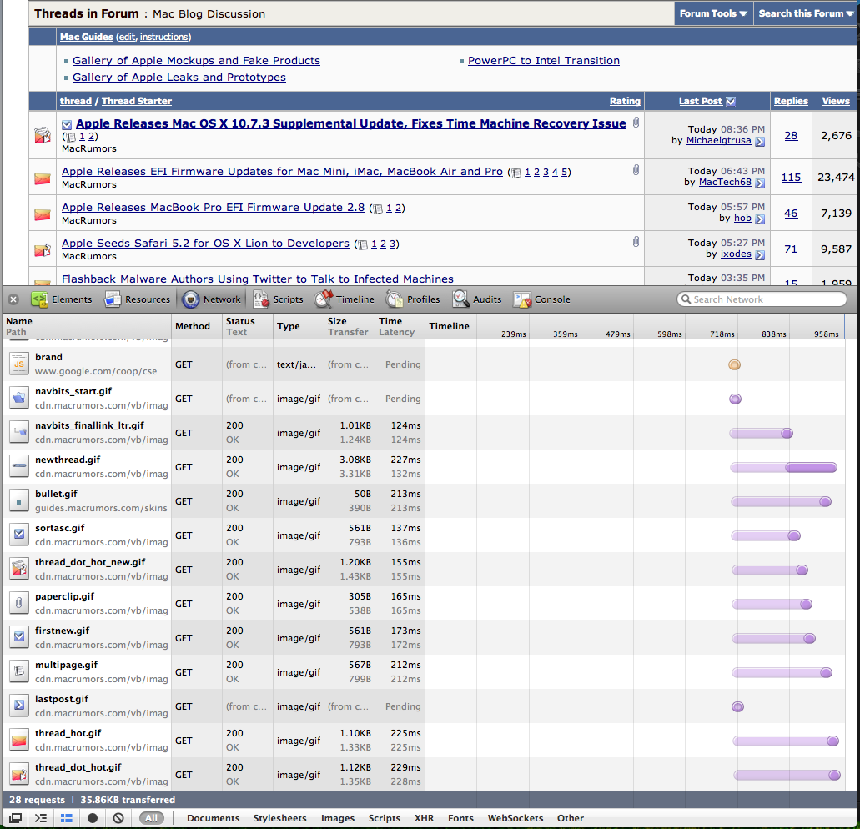Screen dimensions: 860x829
Task: Sort threads by Rating
Action: [625, 101]
